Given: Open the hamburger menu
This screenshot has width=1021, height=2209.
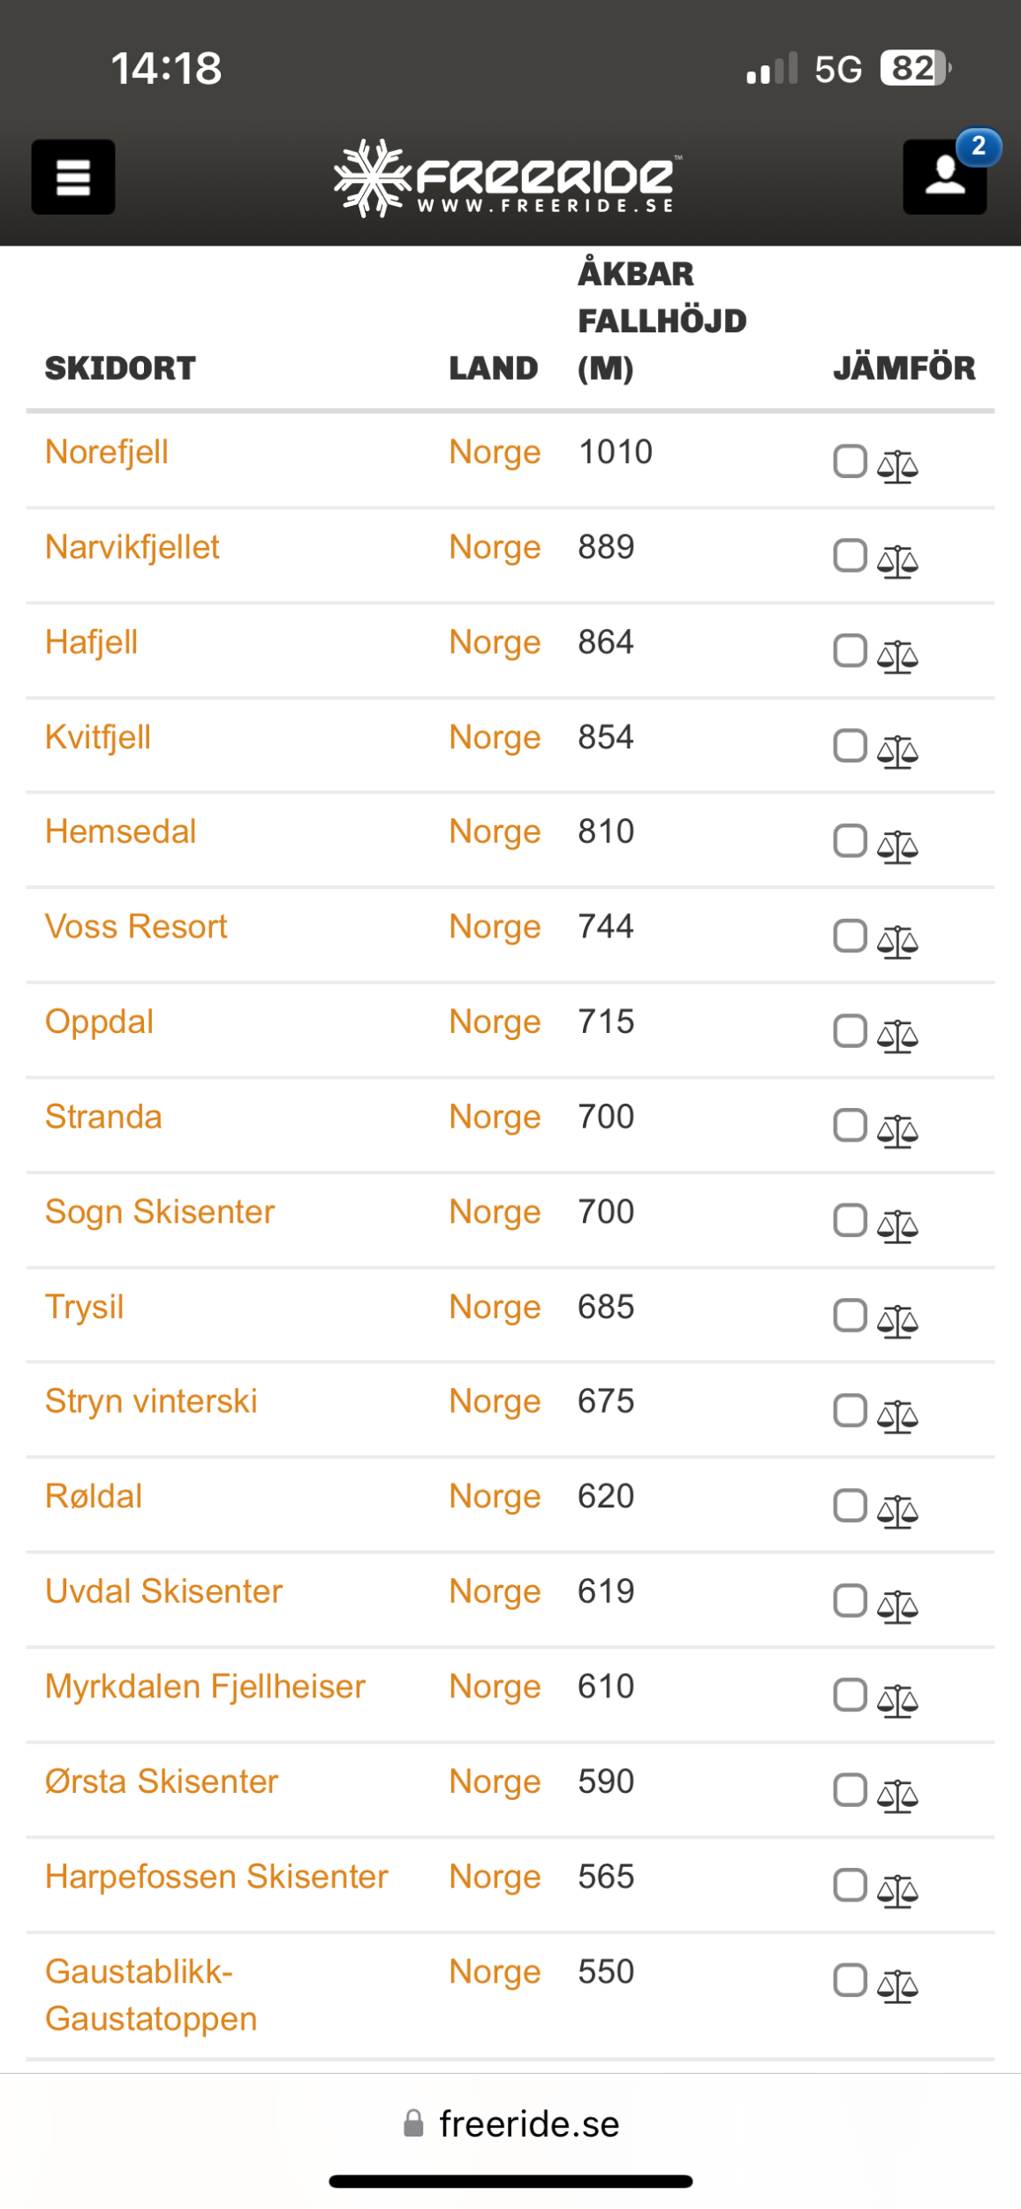Looking at the screenshot, I should coord(73,177).
